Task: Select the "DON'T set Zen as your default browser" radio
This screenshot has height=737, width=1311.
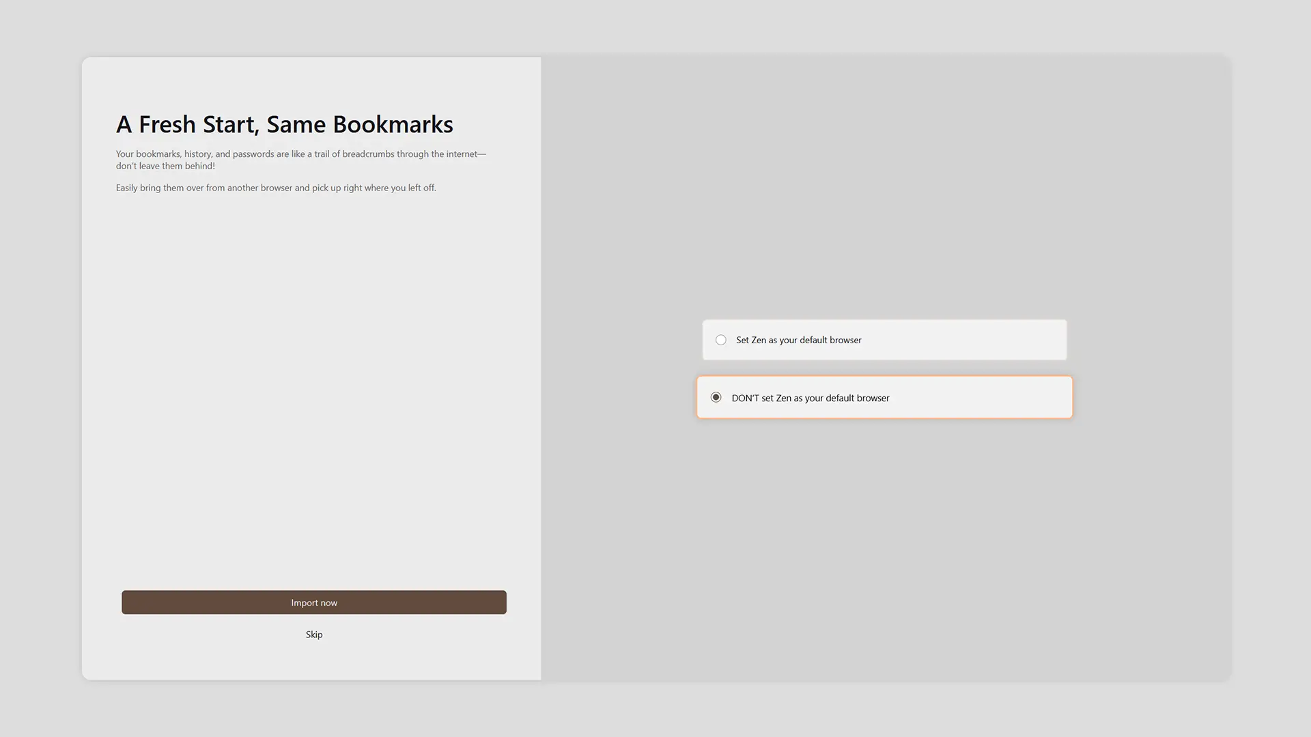Action: (x=716, y=397)
